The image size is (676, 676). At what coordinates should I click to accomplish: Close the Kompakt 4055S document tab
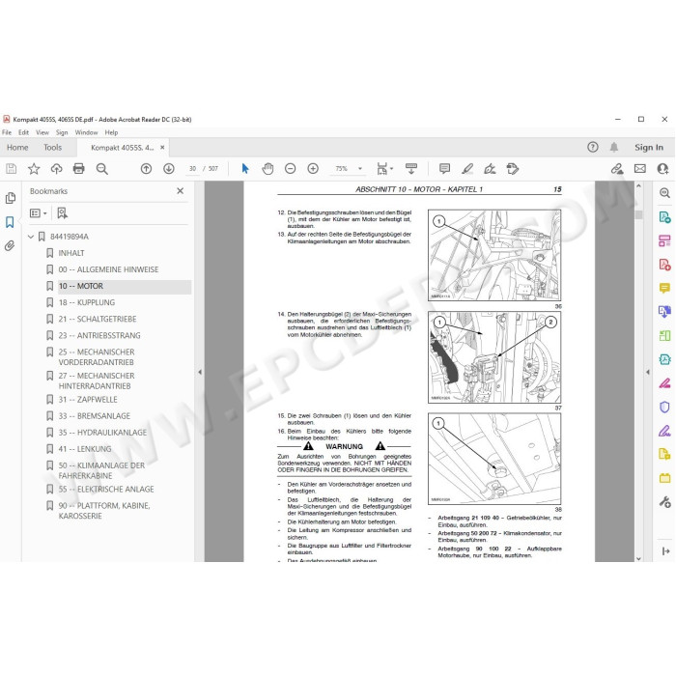click(x=162, y=148)
